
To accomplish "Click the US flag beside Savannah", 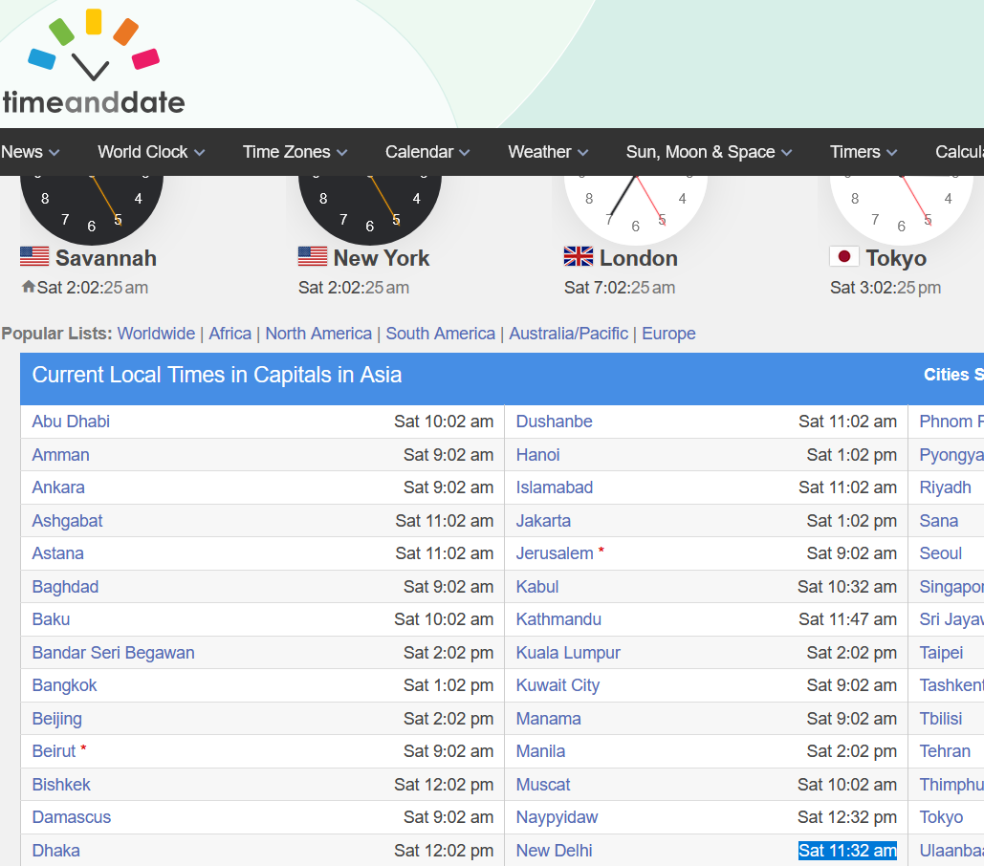I will pos(34,256).
